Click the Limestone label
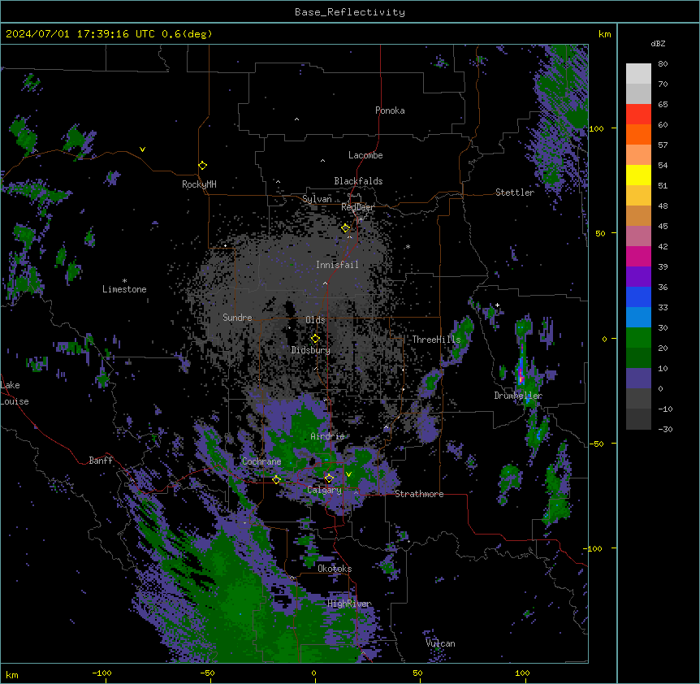The image size is (700, 684). pos(124,289)
